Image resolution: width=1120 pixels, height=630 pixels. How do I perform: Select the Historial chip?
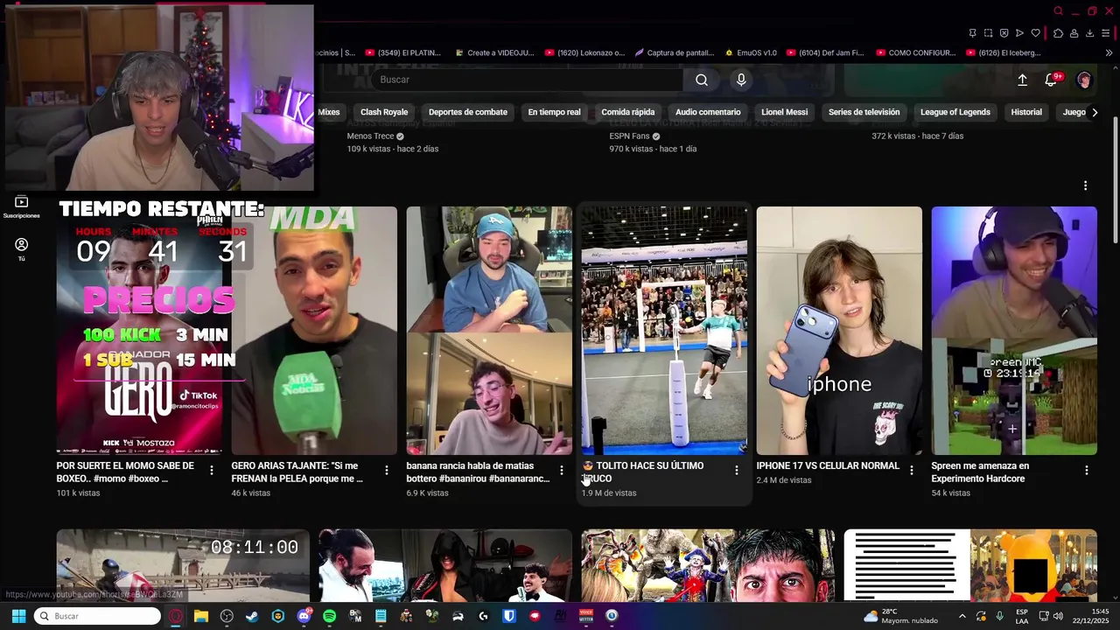click(x=1026, y=112)
